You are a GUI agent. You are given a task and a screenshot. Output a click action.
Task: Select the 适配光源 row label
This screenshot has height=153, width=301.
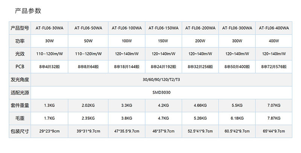tap(20, 93)
